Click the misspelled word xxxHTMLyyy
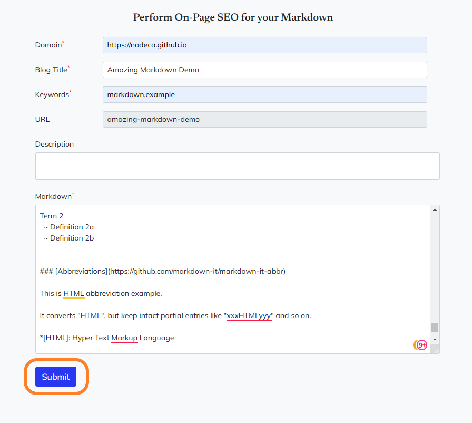 click(x=249, y=316)
